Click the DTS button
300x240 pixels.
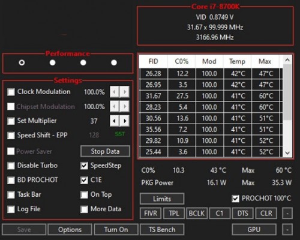click(x=243, y=213)
